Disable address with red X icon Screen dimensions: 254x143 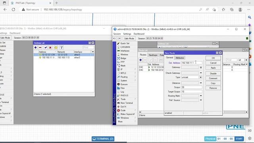50,48
